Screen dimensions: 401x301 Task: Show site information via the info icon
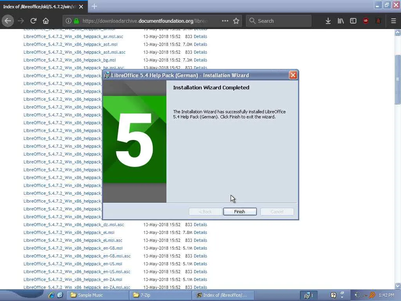point(68,21)
